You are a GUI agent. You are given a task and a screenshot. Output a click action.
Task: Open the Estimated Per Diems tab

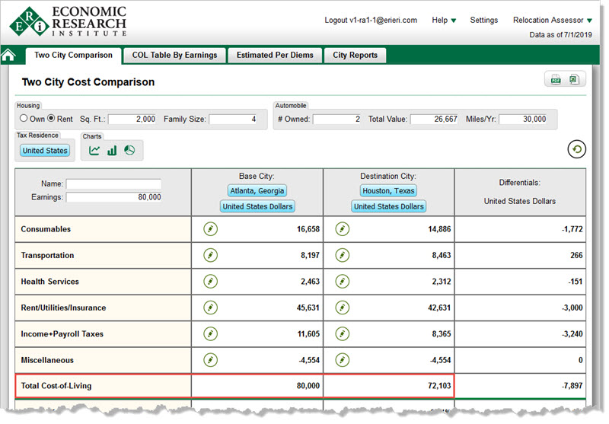pyautogui.click(x=274, y=56)
